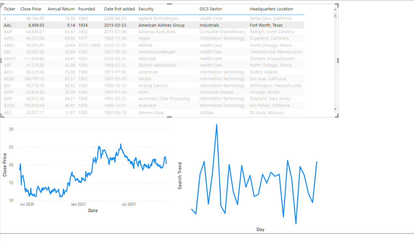Click the table scrollbar down arrow

tap(336, 109)
